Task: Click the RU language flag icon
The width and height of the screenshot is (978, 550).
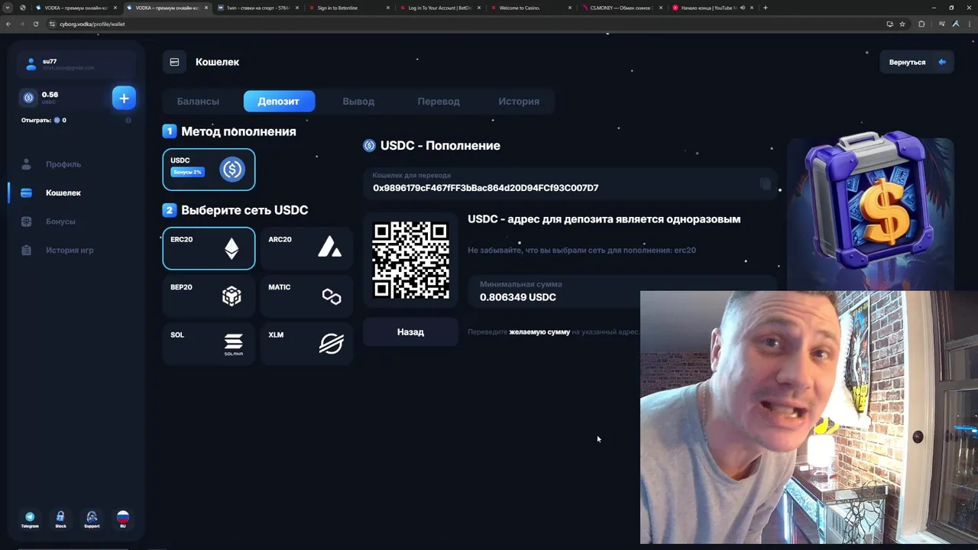Action: (122, 517)
